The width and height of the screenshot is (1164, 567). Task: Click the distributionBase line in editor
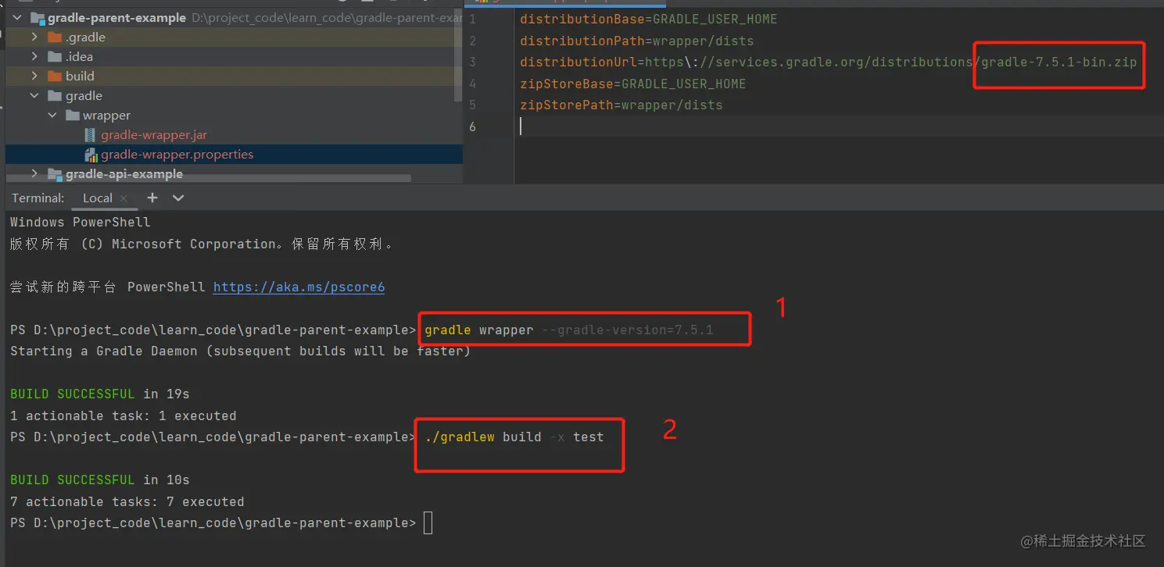[649, 19]
